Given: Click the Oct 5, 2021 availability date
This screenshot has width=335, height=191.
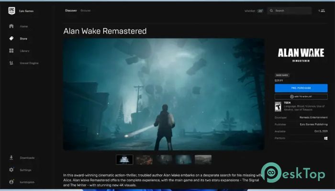Looking at the screenshot, I should 321,131.
